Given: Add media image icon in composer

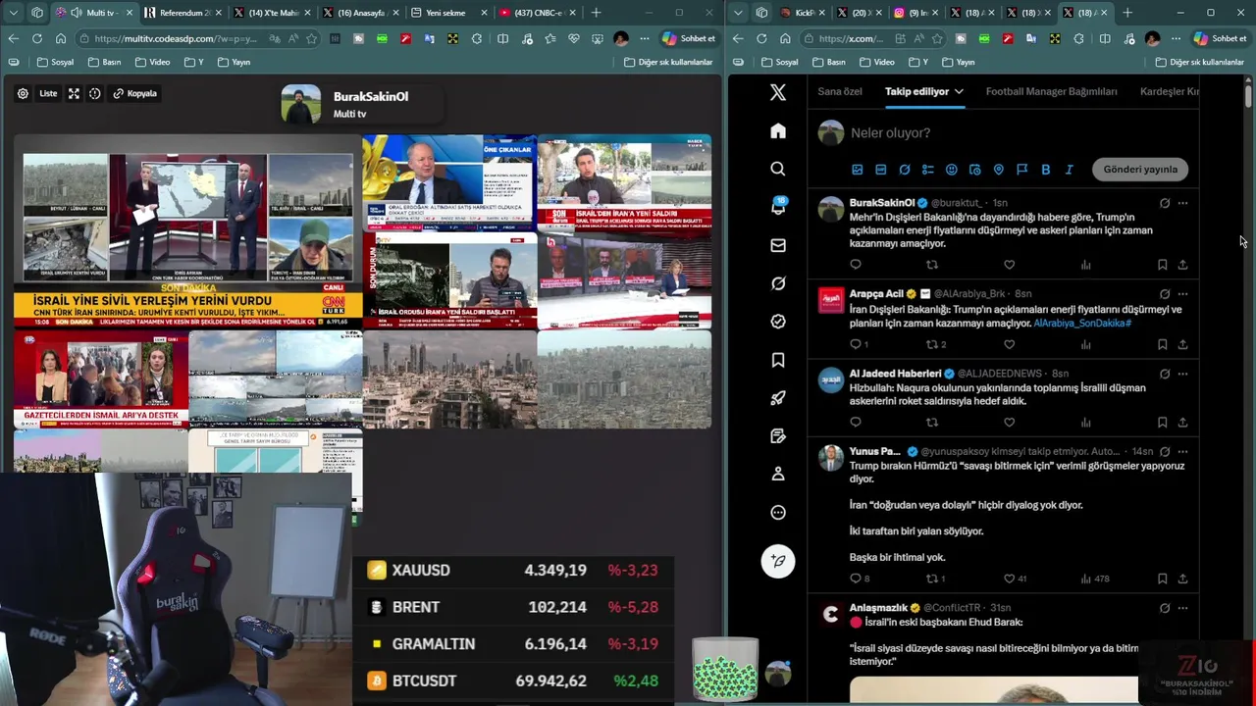Looking at the screenshot, I should point(857,170).
